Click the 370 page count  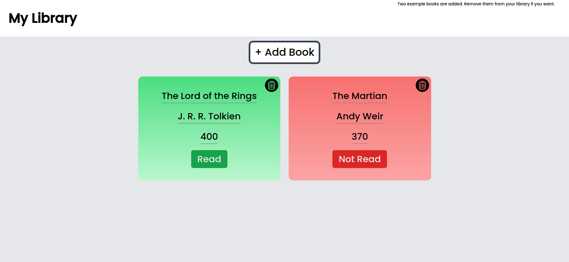(359, 137)
